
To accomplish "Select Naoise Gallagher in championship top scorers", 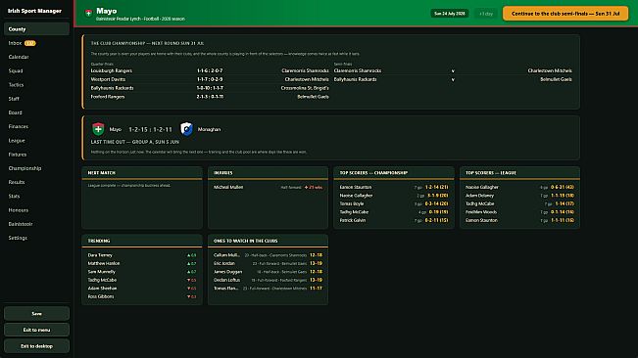I will coord(356,196).
